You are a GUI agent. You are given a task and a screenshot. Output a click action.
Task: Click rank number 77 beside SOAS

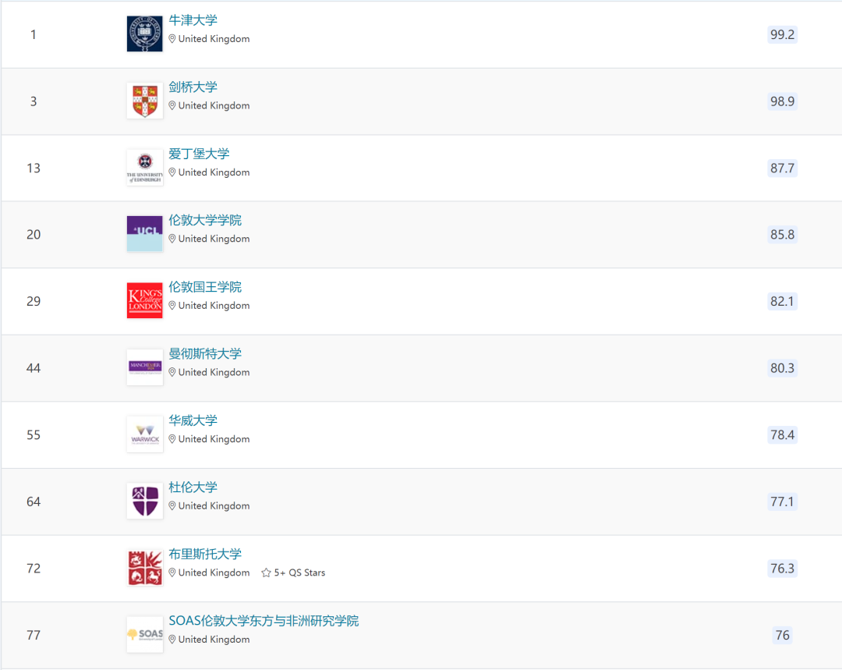click(34, 635)
